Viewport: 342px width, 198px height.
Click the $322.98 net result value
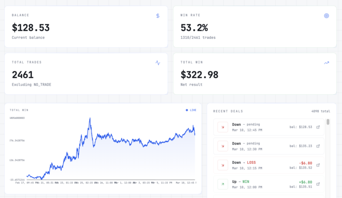click(199, 74)
